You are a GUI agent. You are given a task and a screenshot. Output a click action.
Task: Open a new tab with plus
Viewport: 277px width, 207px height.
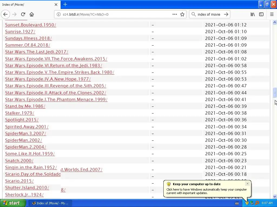click(x=65, y=4)
